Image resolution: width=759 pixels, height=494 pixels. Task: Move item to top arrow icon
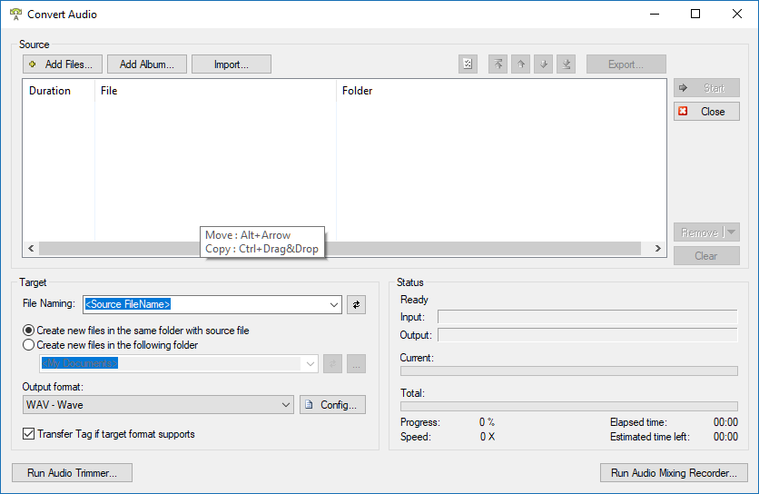tap(498, 64)
